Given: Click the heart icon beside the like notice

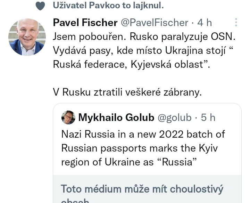Looking at the screenshot, I should (41, 6).
